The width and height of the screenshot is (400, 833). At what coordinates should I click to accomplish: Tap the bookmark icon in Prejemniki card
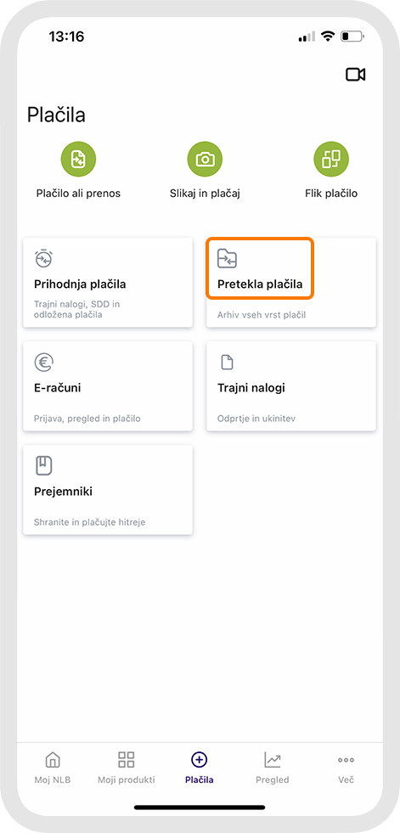(x=43, y=466)
